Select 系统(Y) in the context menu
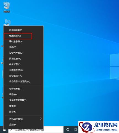The width and height of the screenshot is (119, 133). 23,47
